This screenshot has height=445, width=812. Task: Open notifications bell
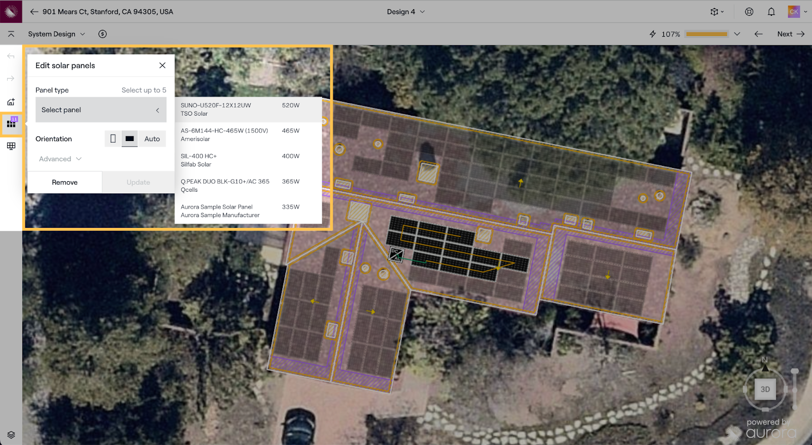771,12
